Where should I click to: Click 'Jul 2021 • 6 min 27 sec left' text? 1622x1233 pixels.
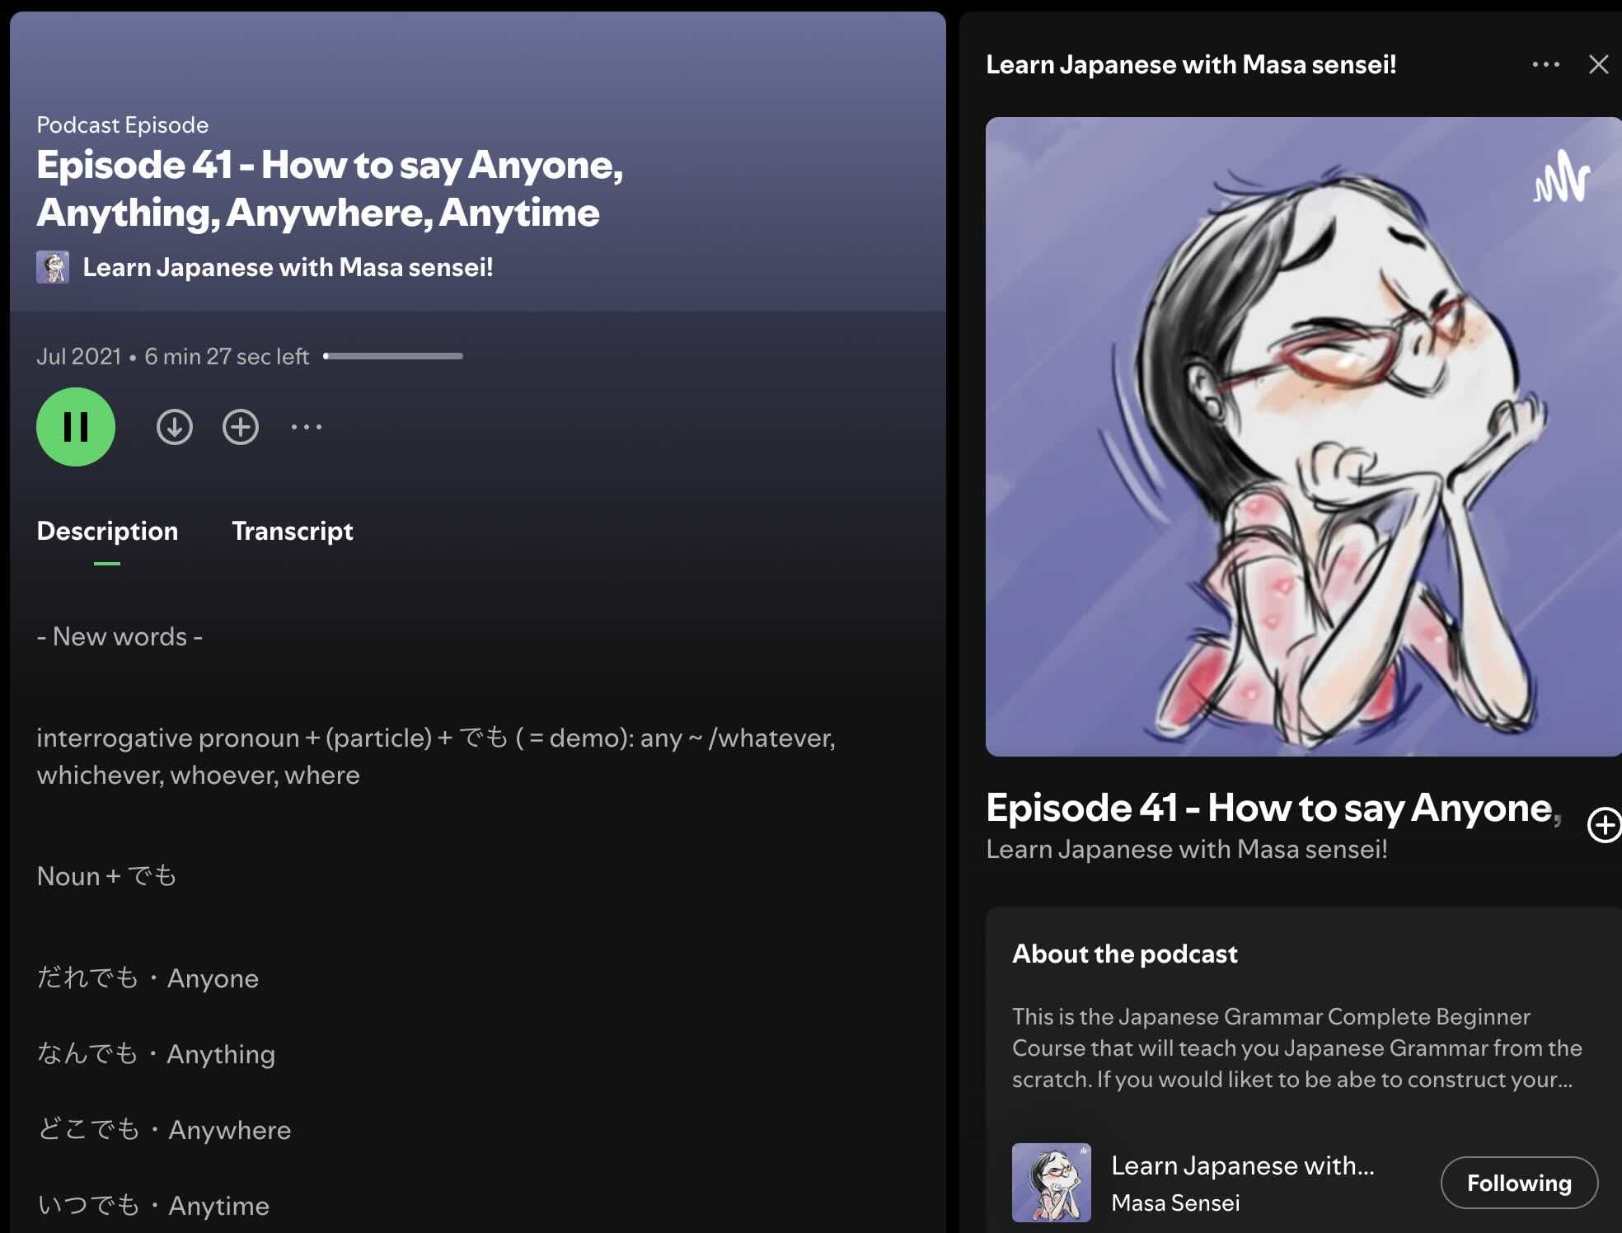point(173,356)
